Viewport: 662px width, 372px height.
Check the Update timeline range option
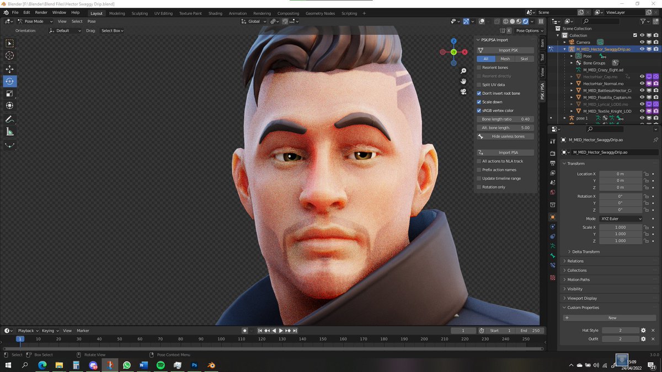pyautogui.click(x=479, y=179)
